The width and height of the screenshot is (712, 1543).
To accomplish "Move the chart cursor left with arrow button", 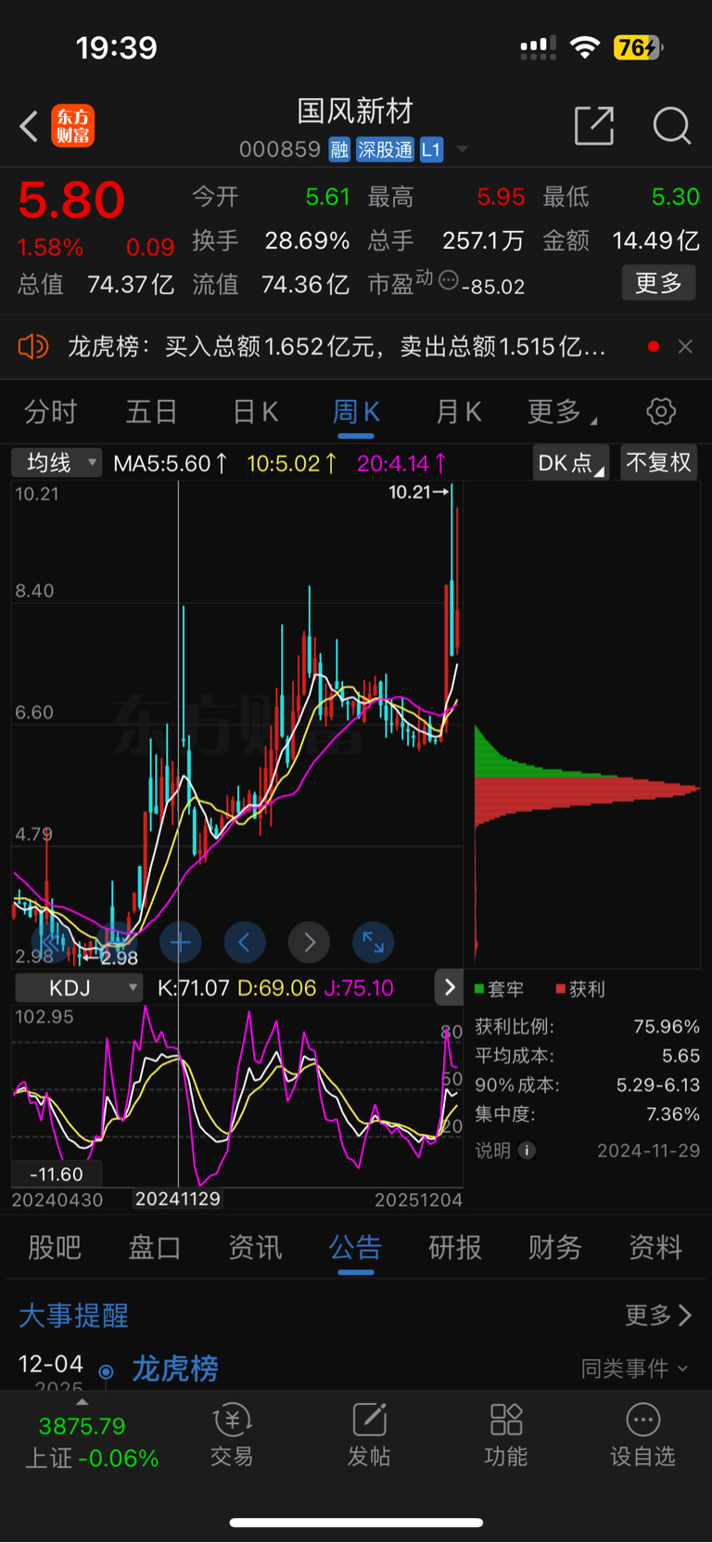I will [x=245, y=944].
